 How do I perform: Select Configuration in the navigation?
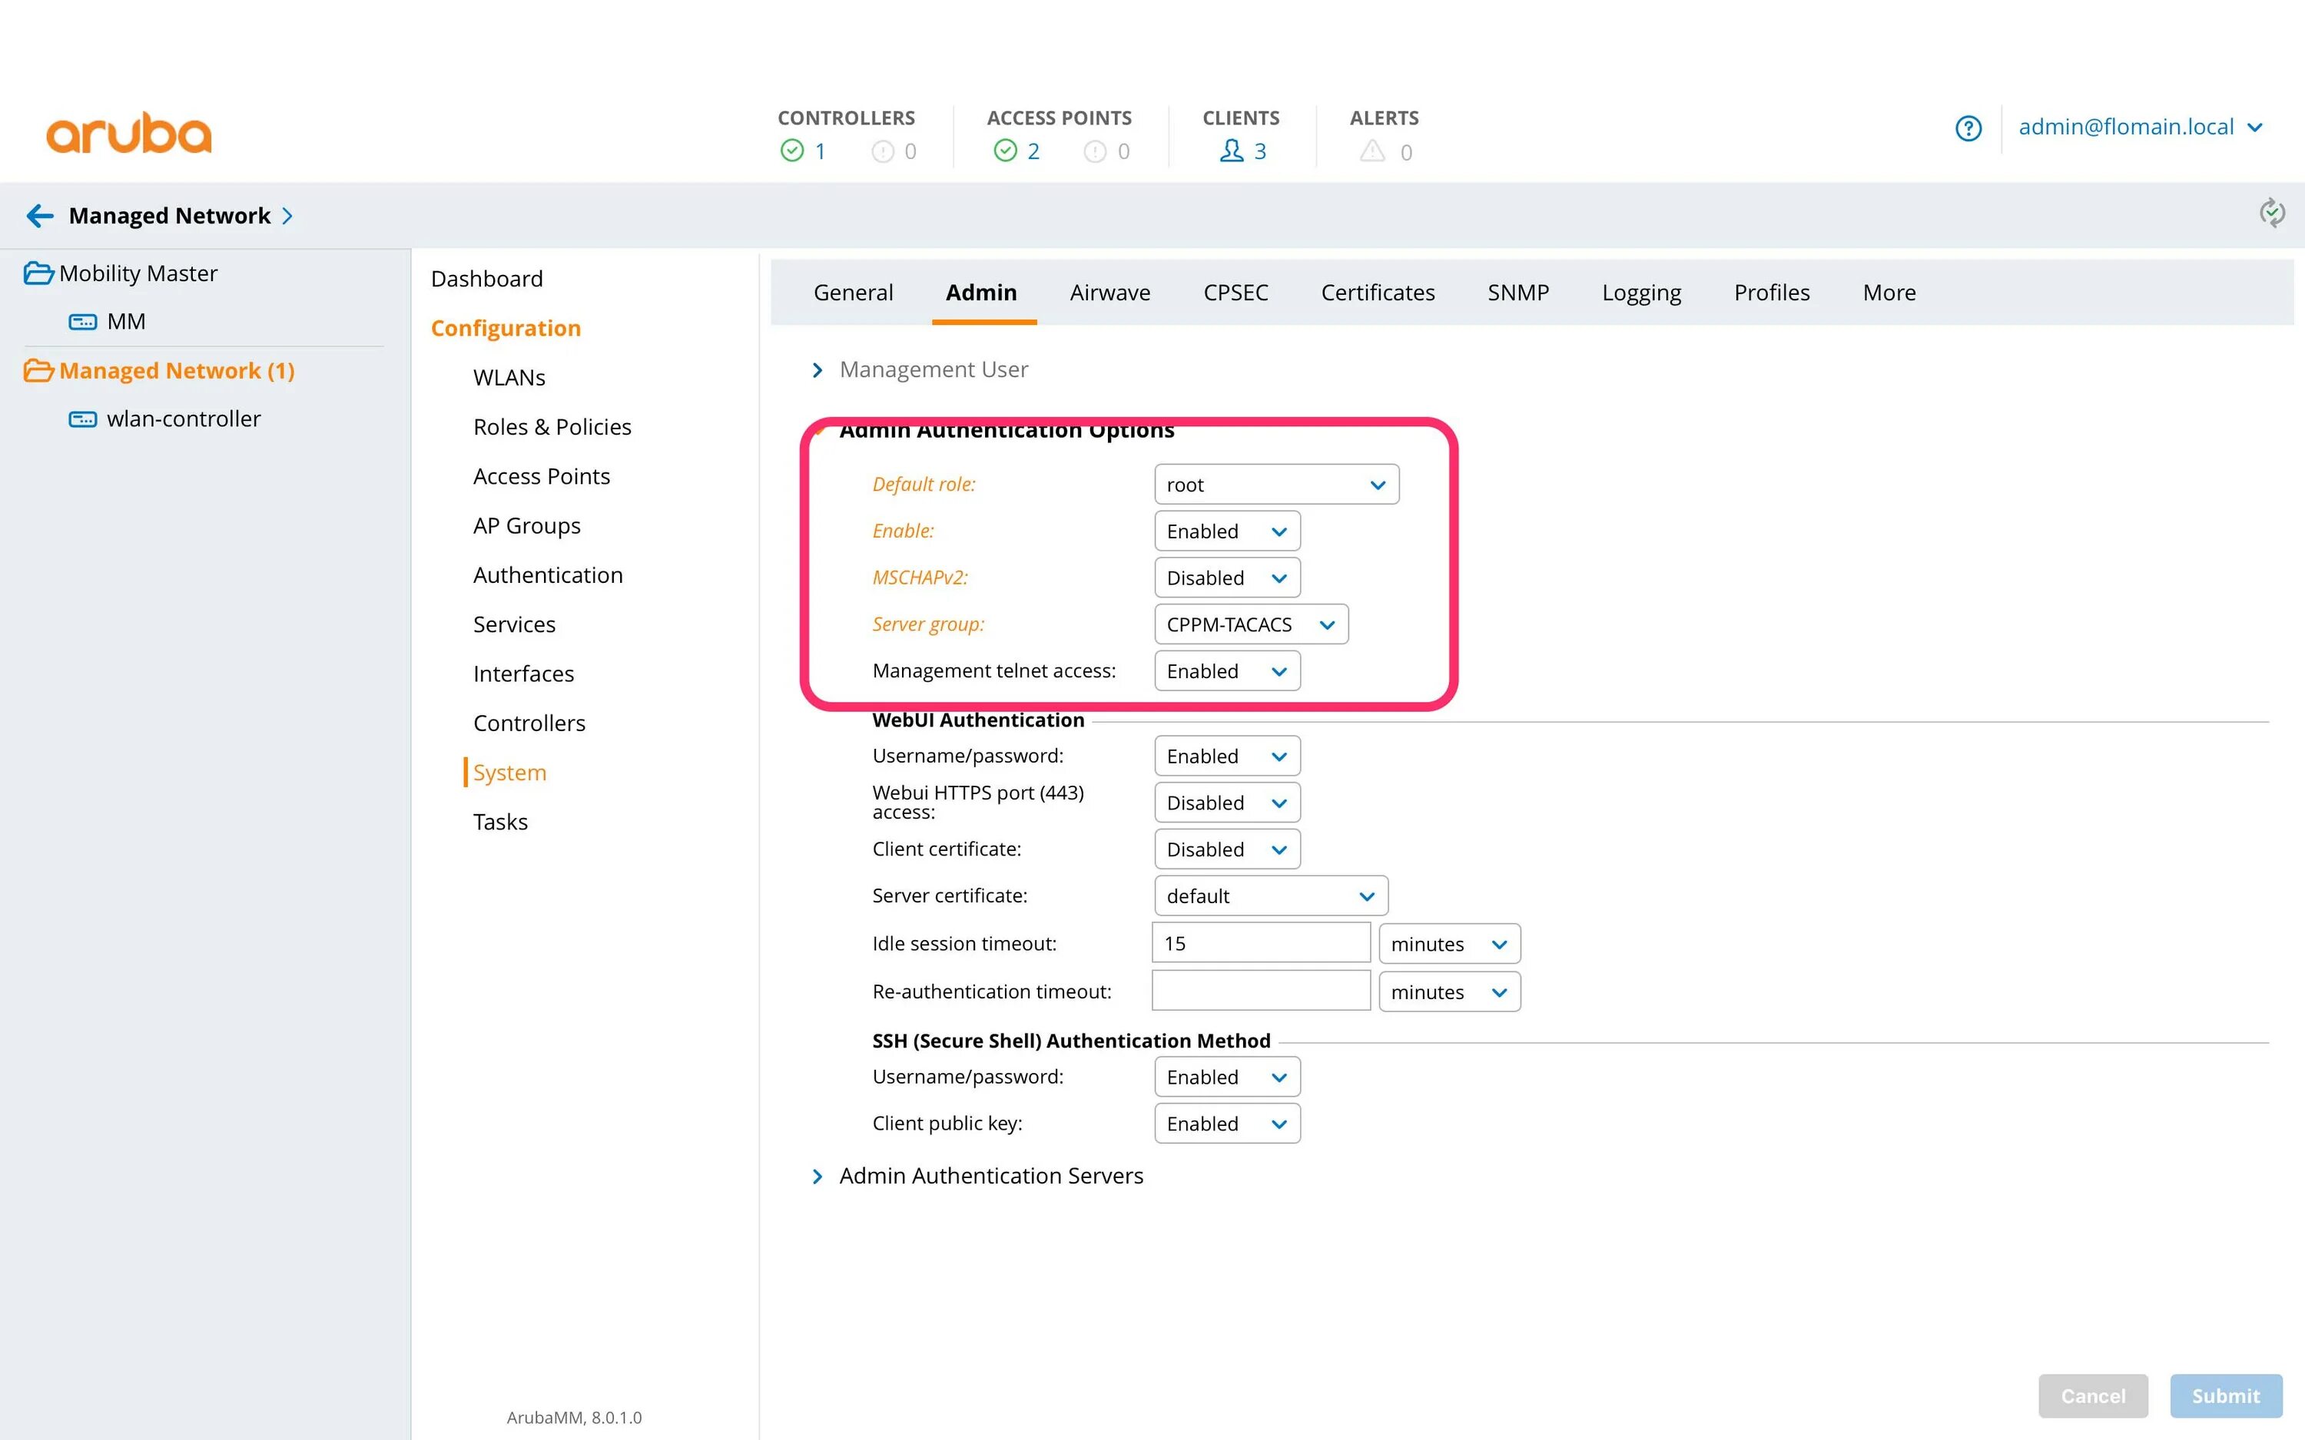[x=506, y=329]
